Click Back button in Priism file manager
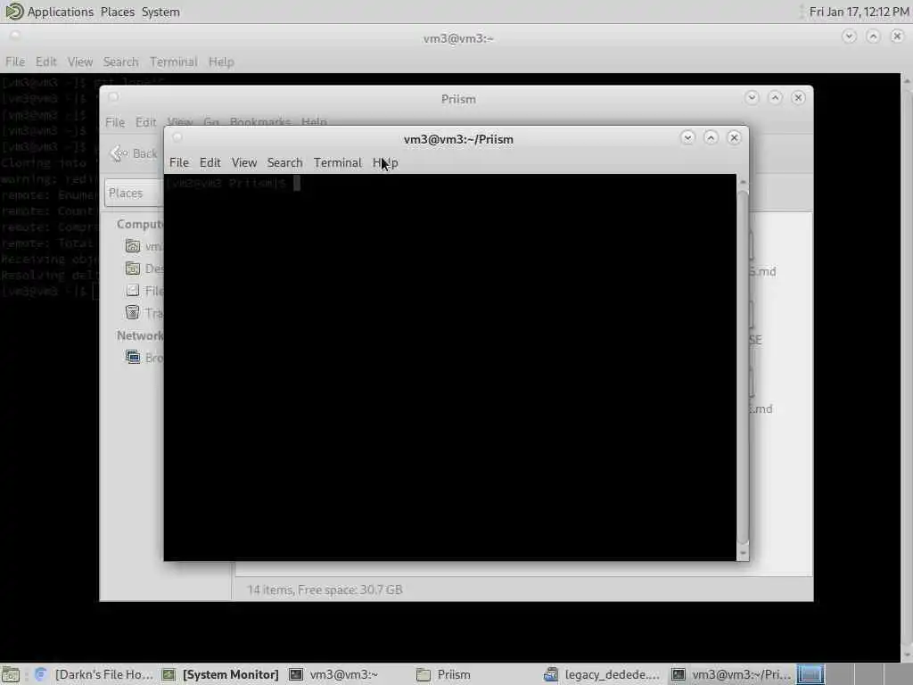913x685 pixels. 136,153
